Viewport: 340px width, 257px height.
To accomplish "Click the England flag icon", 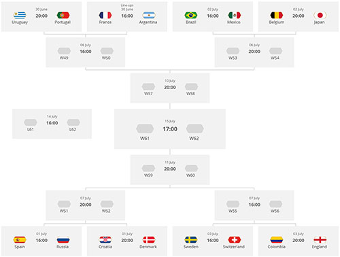I will tap(320, 240).
